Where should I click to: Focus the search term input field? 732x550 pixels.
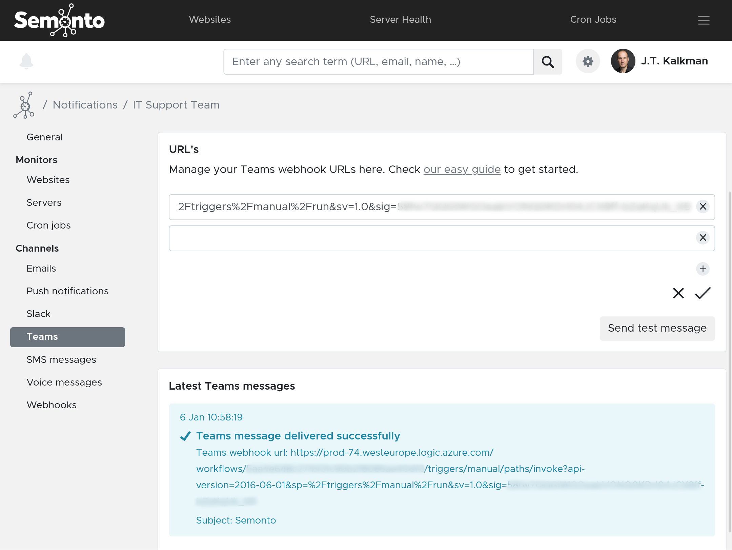point(378,62)
